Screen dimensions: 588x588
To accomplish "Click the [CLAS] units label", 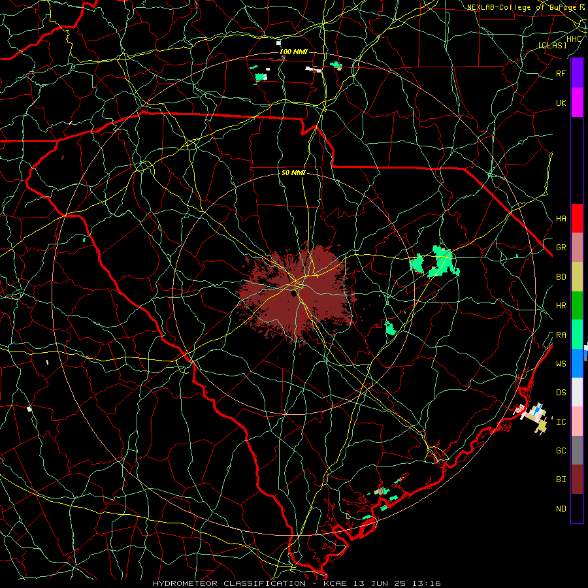I will (x=552, y=45).
